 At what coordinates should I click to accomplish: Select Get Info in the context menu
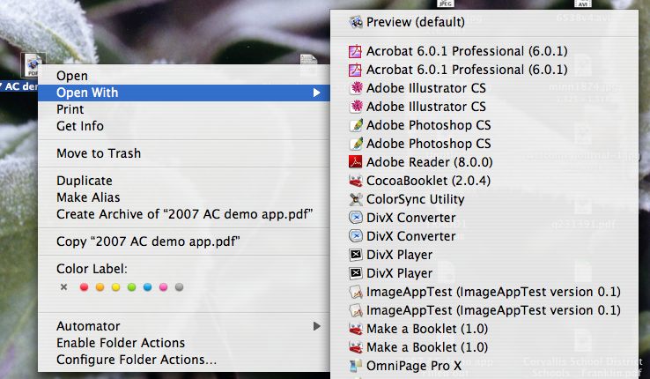click(x=184, y=126)
